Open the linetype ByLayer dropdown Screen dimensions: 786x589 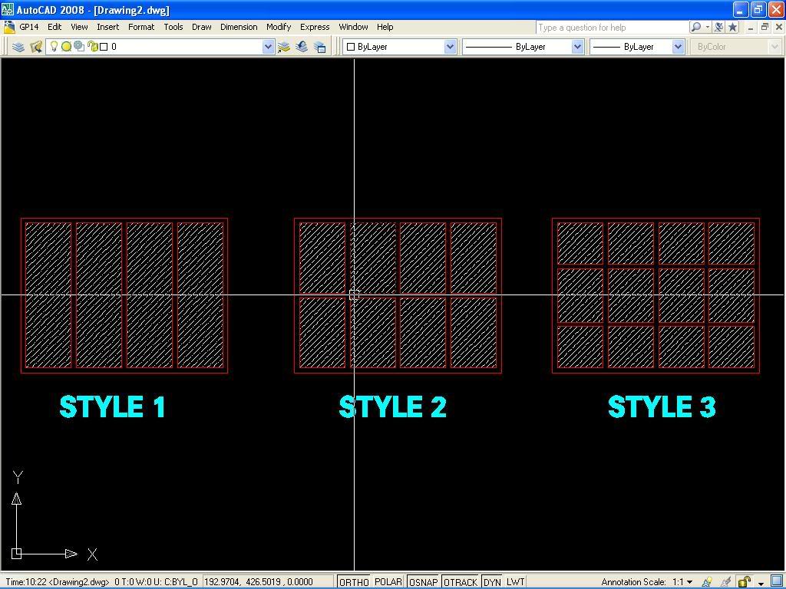577,46
